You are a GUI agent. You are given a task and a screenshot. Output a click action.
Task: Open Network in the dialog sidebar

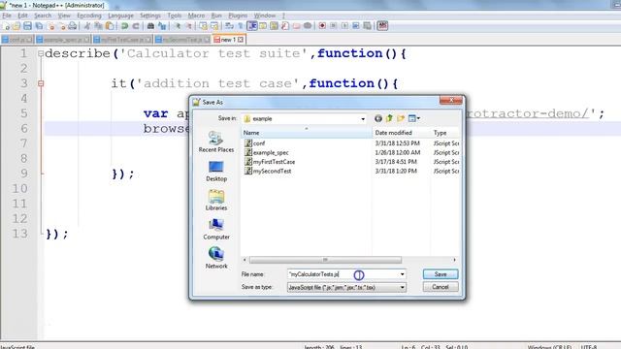pyautogui.click(x=216, y=258)
